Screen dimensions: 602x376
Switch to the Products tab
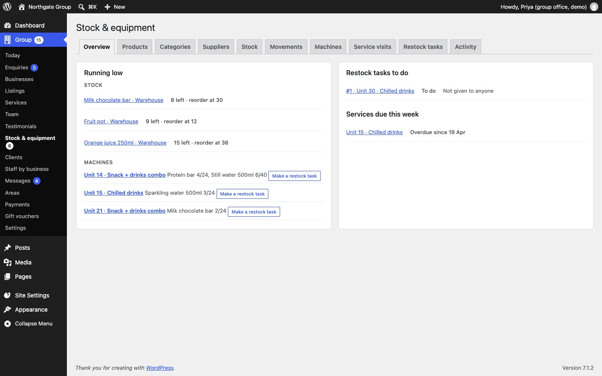point(135,47)
